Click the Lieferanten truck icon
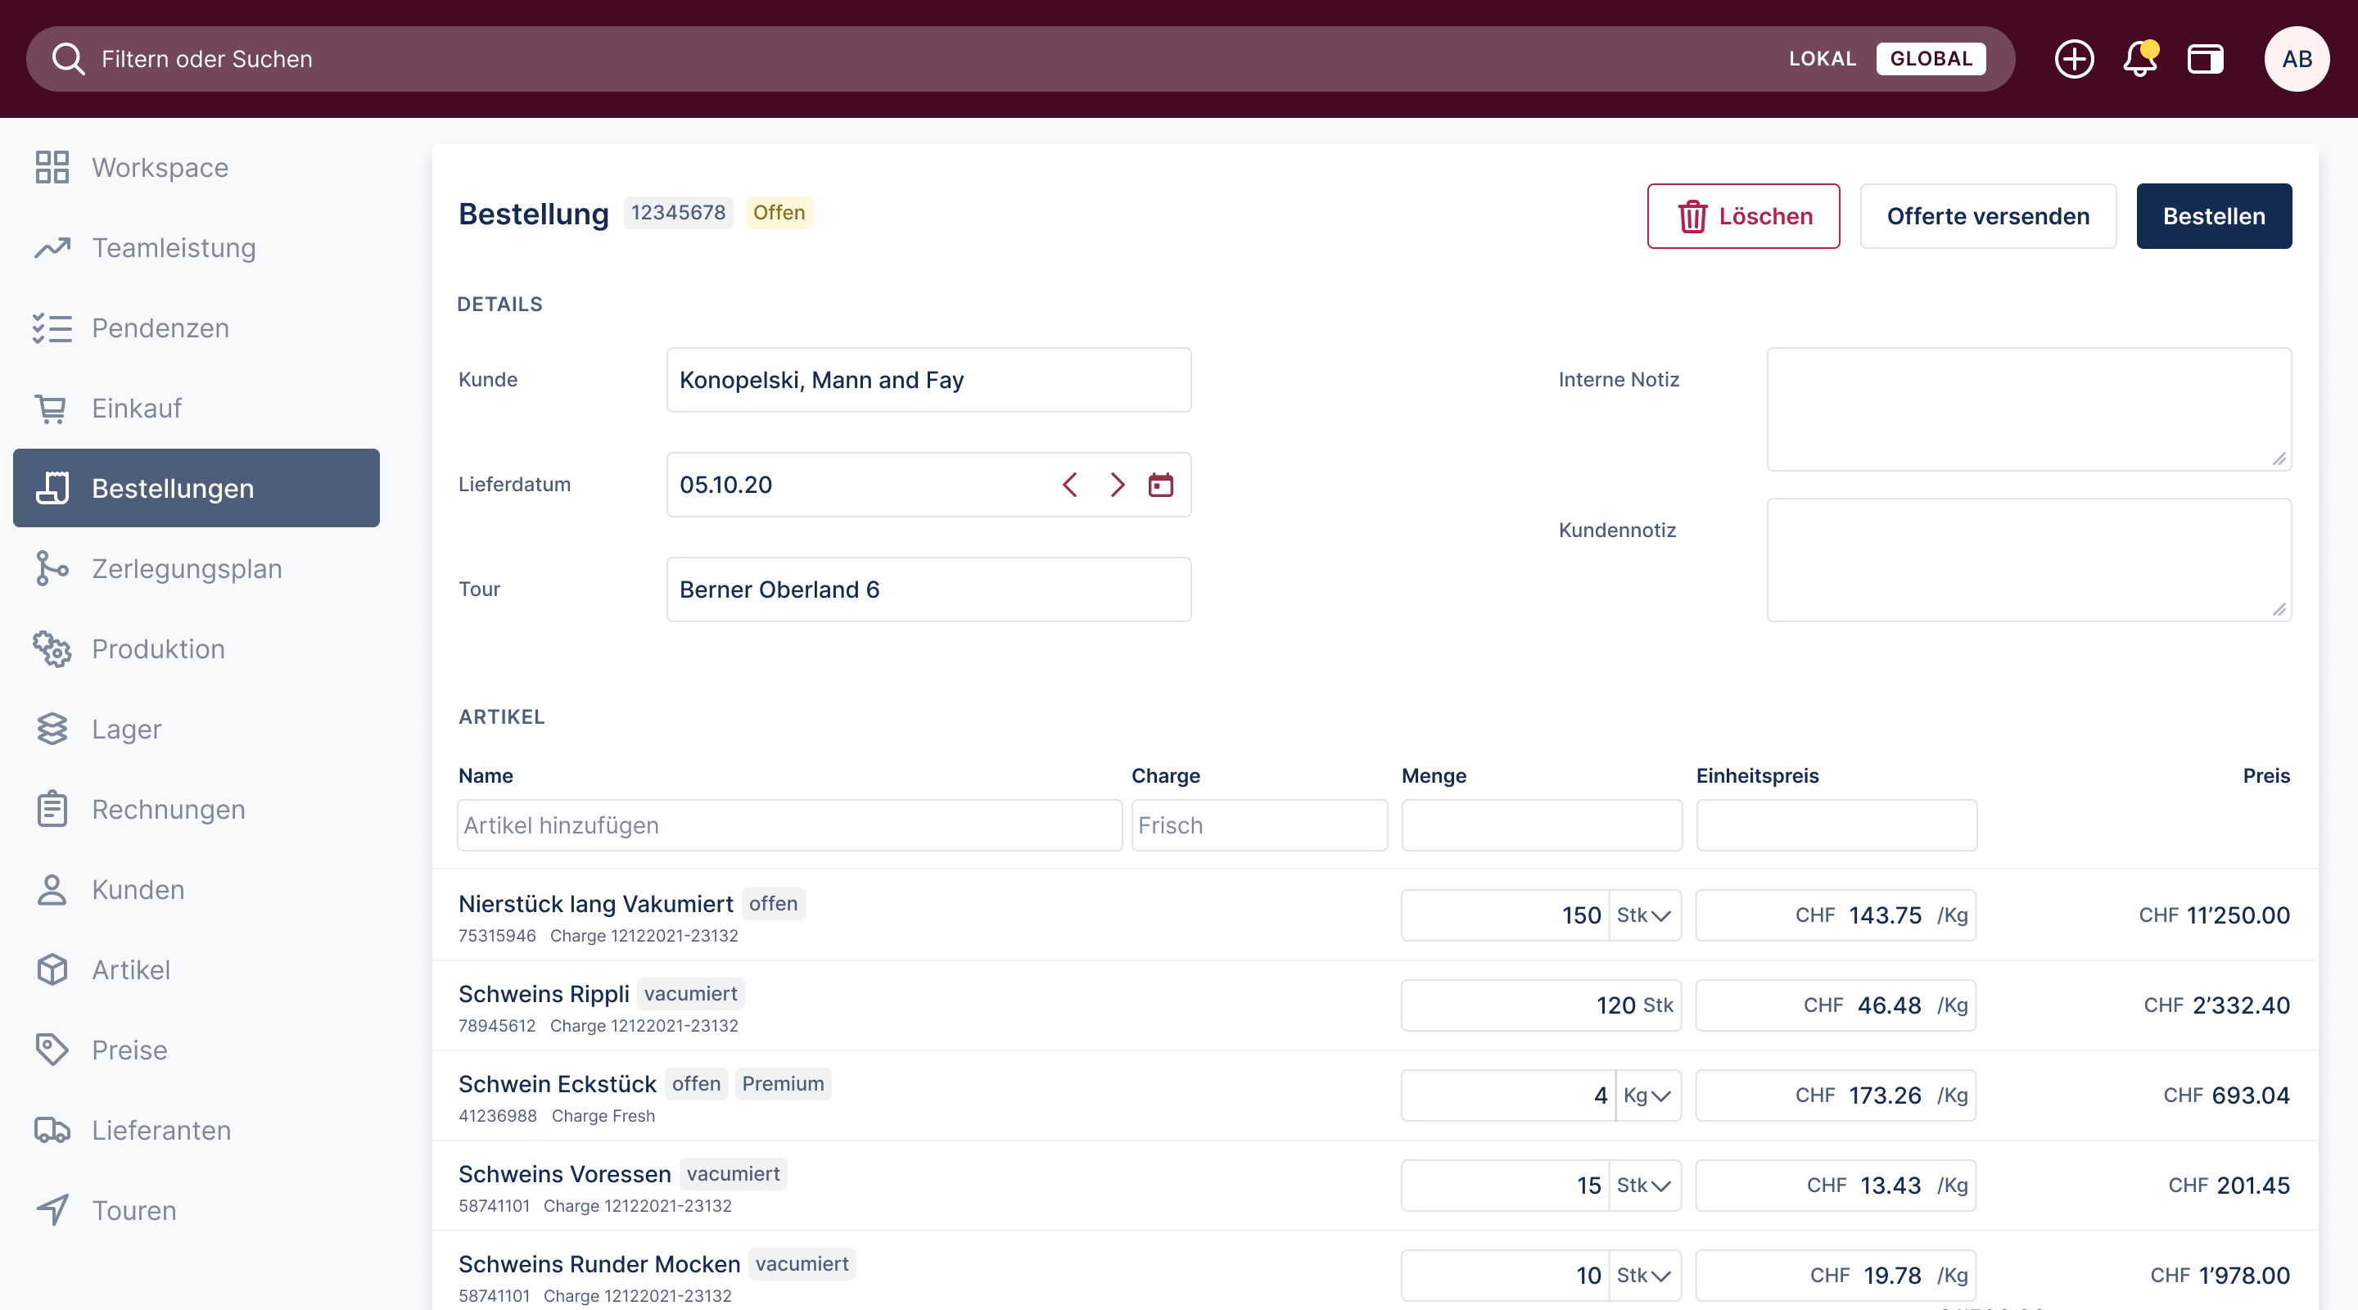 52,1130
